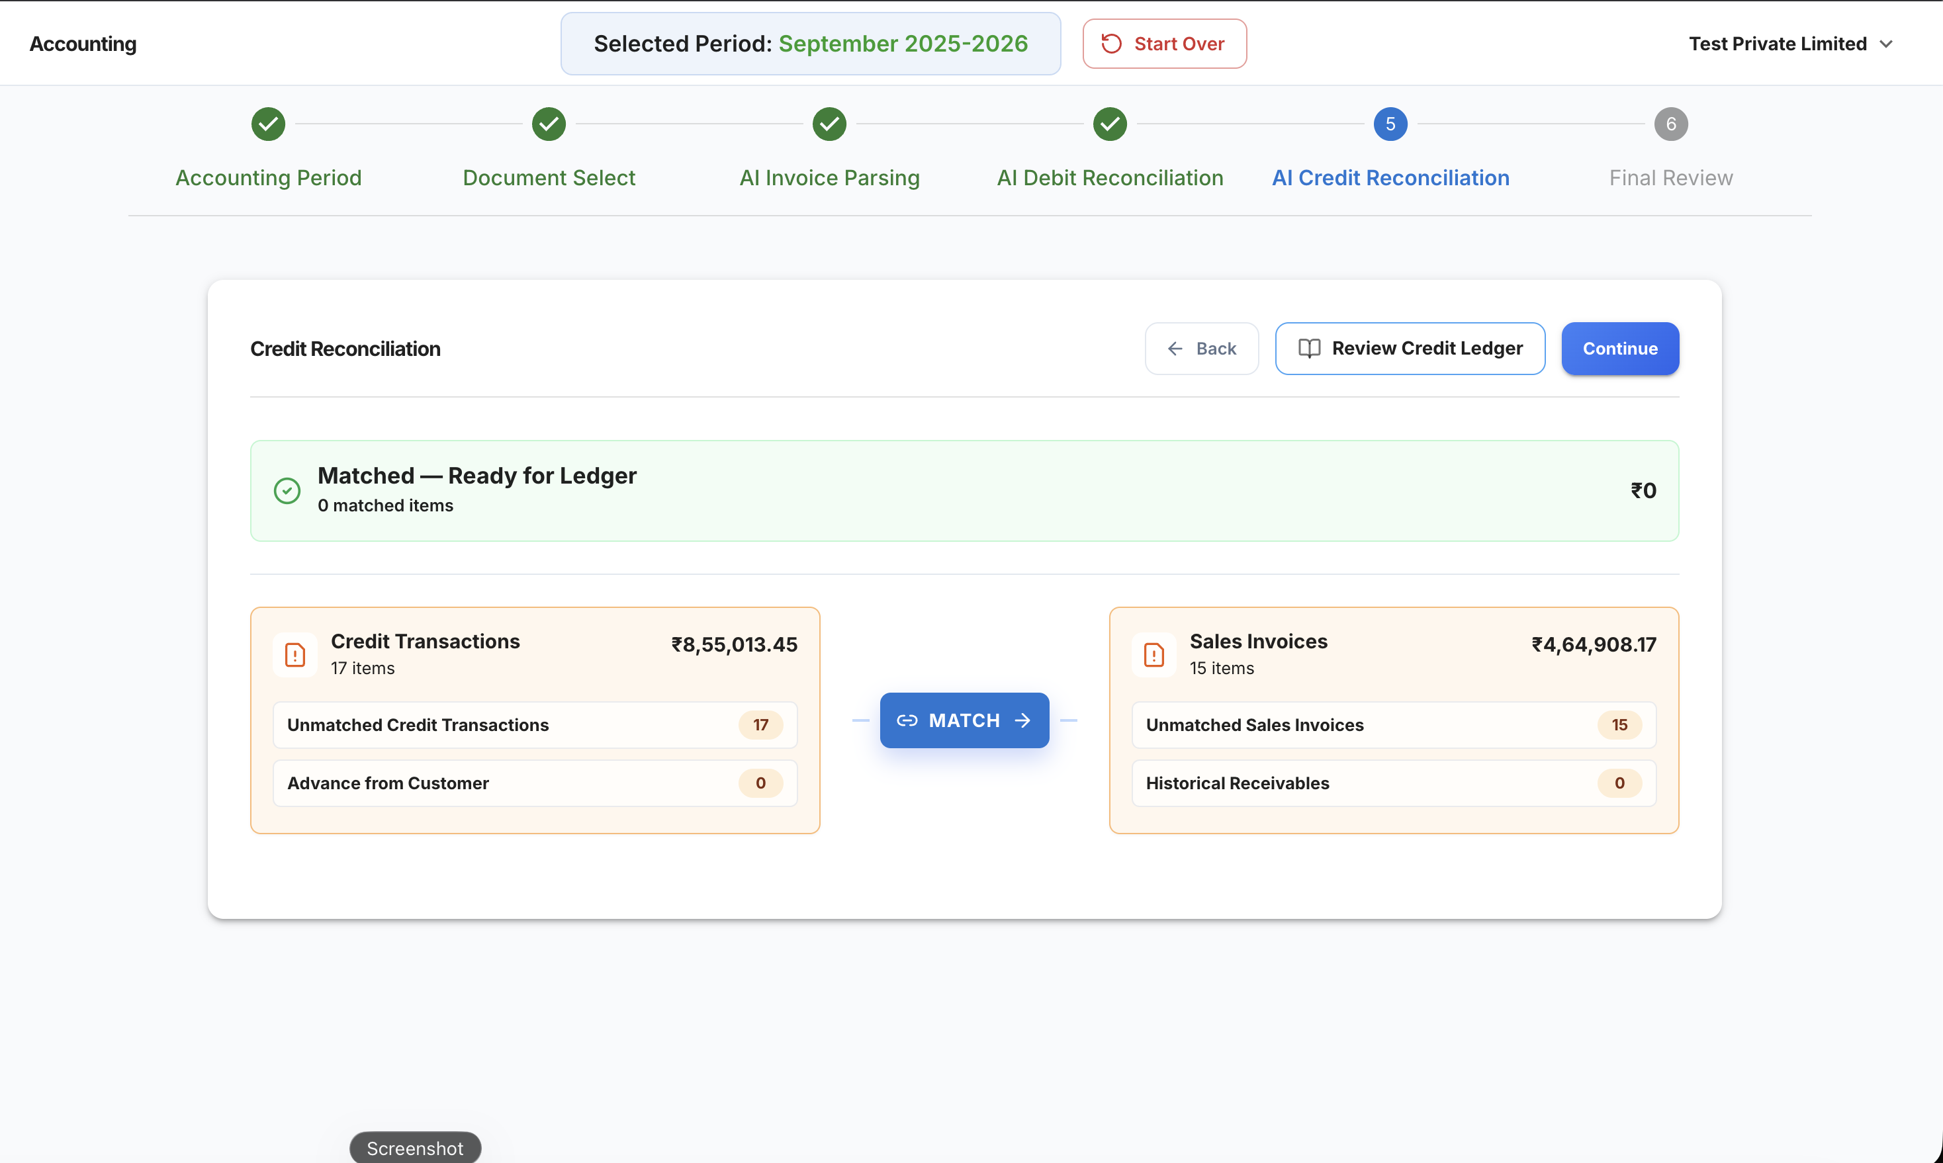Click the AI Invoice Parsing step checkmark

[x=829, y=124]
